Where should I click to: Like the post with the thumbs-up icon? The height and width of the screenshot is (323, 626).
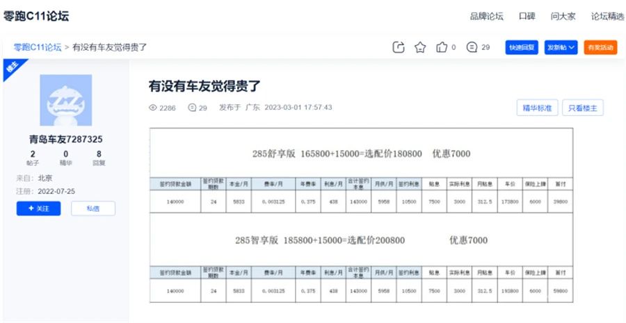tap(441, 47)
